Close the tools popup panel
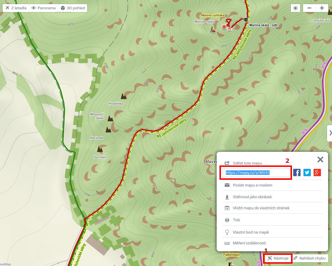 [x=320, y=160]
